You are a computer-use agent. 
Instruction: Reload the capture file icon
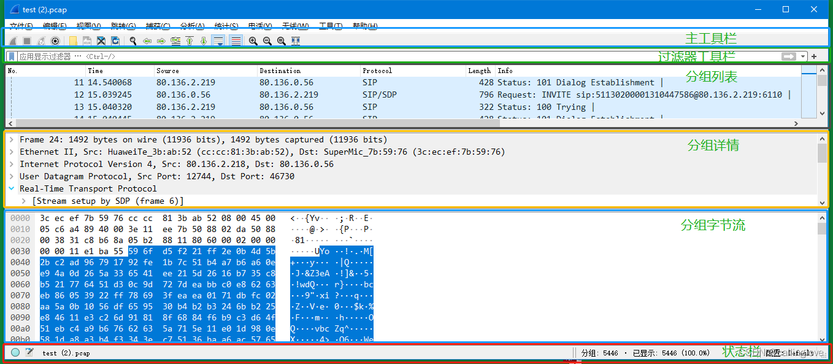pyautogui.click(x=115, y=41)
